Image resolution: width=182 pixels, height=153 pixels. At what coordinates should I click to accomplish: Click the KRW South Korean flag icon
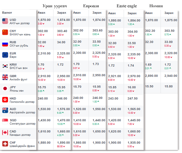[x=5, y=66]
